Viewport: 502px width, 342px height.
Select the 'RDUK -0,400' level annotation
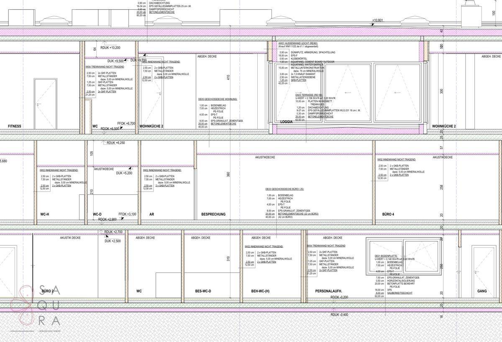click(340, 314)
